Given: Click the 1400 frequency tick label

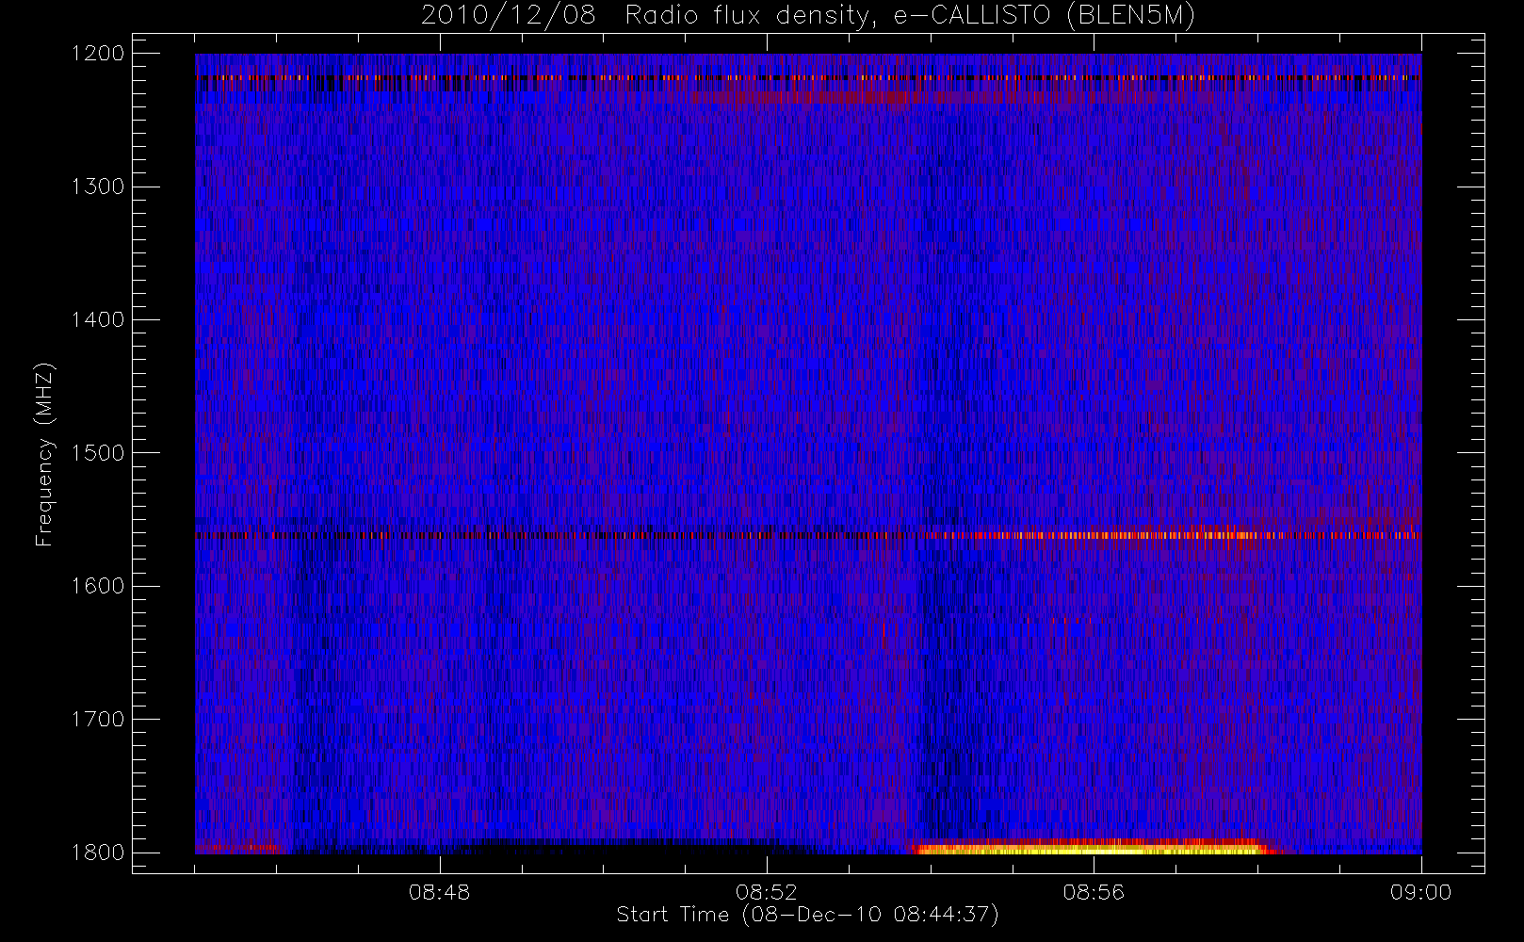Looking at the screenshot, I should (98, 320).
